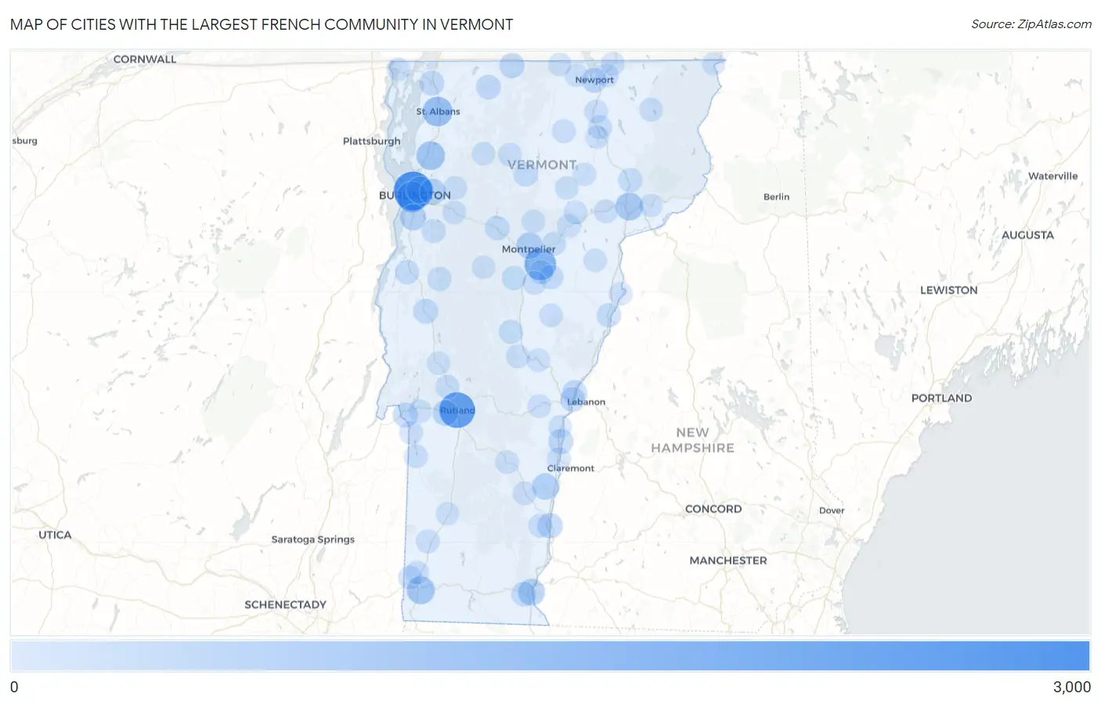Click the Plattsburgh city label
Image resolution: width=1101 pixels, height=704 pixels.
371,141
